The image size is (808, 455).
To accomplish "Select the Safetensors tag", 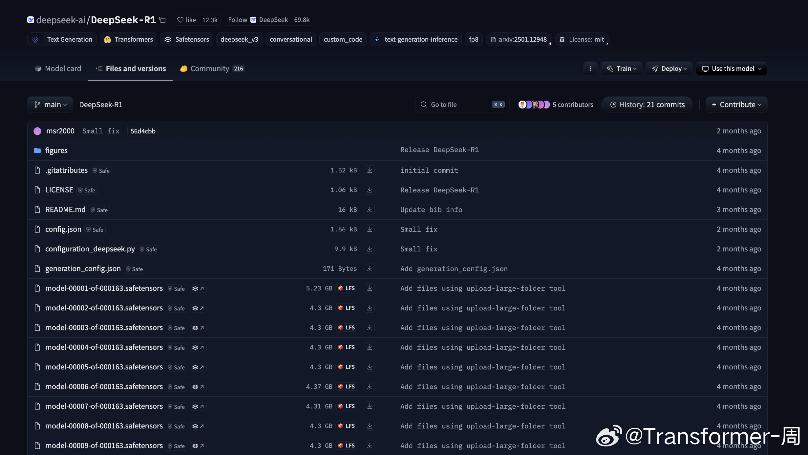I will [x=187, y=39].
